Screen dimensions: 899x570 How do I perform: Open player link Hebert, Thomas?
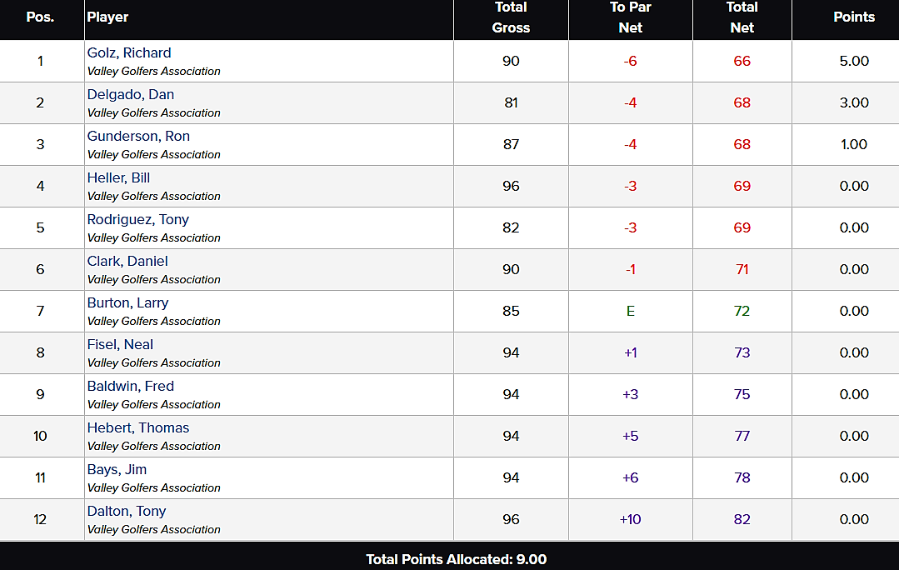(138, 427)
